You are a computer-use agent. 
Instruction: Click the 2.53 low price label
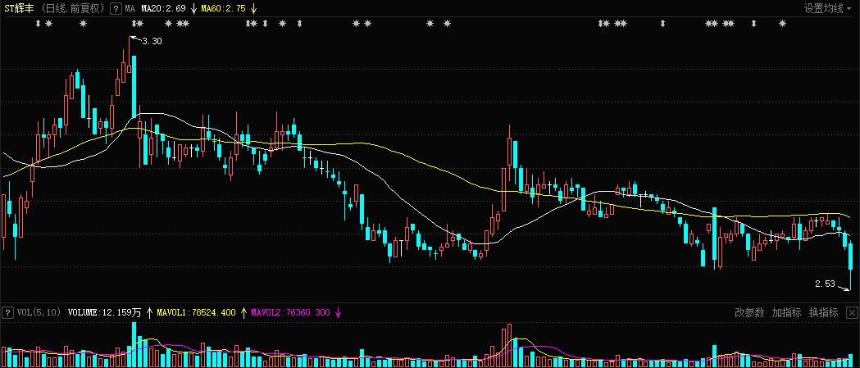point(825,284)
